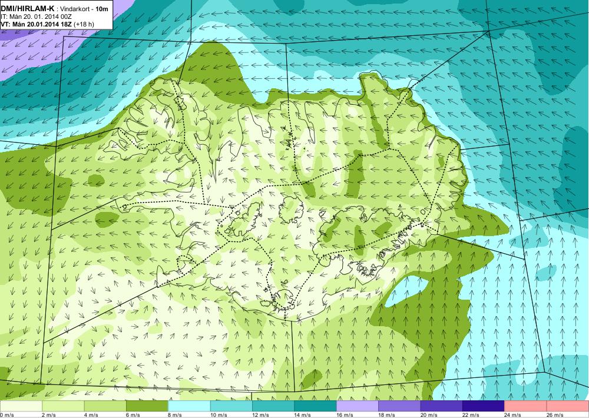
Task: Pick the lavender 16–18 m/s legend swatch
Action: pyautogui.click(x=358, y=406)
